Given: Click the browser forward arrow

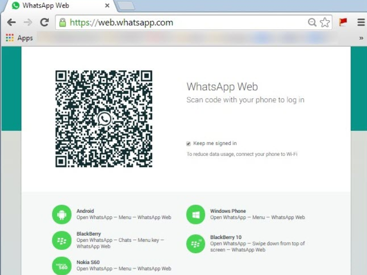Looking at the screenshot, I should pyautogui.click(x=28, y=22).
